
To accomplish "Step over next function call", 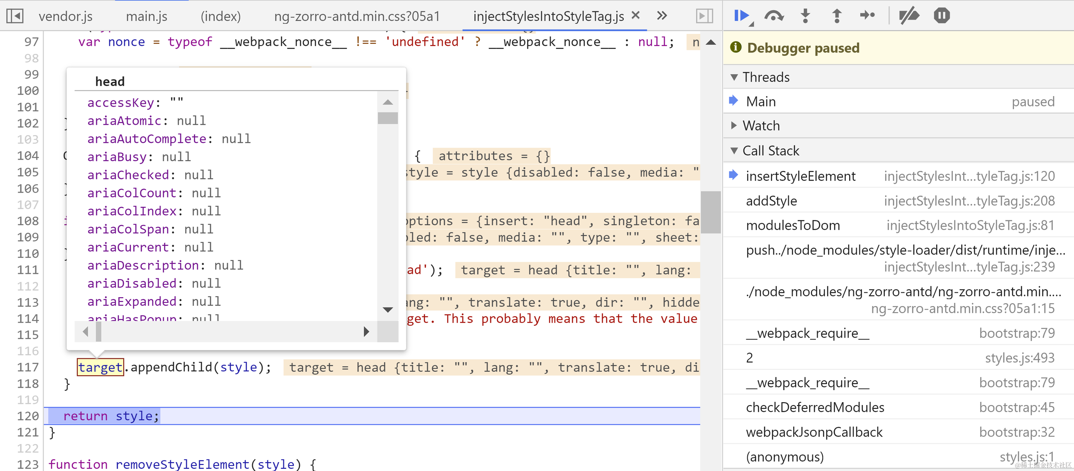I will (774, 16).
